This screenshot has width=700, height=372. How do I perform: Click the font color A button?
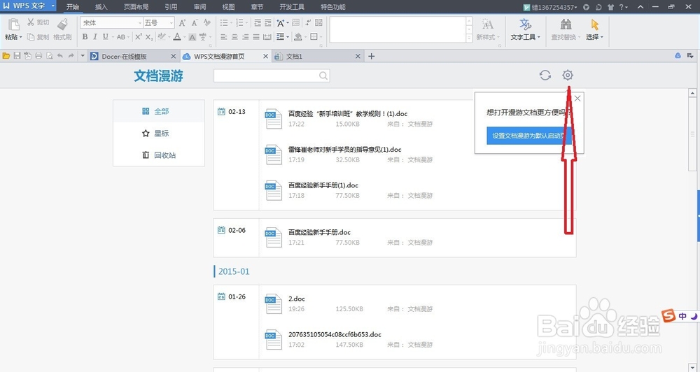177,37
